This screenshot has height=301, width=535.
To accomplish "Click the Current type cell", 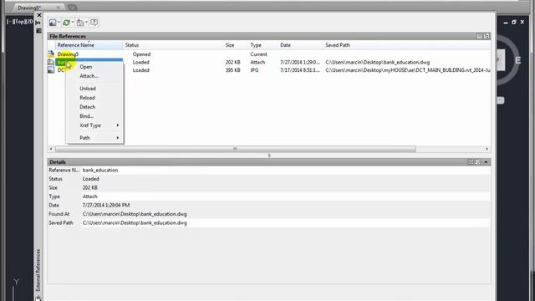I will (x=258, y=54).
